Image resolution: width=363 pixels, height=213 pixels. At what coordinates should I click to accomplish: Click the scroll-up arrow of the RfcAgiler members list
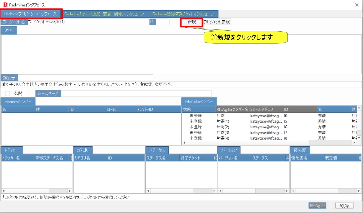tap(359, 108)
